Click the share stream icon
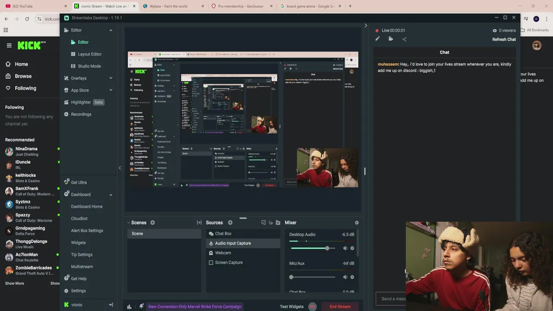The width and height of the screenshot is (553, 311). coord(404,39)
